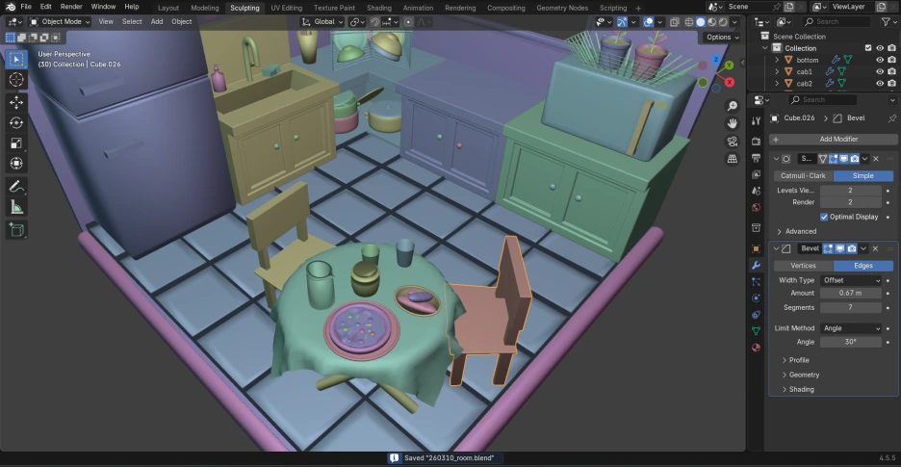Open the File menu

pos(26,7)
